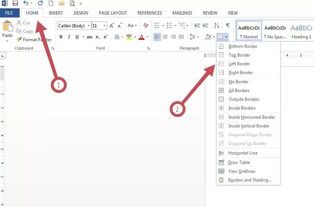Image resolution: width=314 pixels, height=207 pixels.
Task: Toggle Bold formatting
Action: pos(61,37)
